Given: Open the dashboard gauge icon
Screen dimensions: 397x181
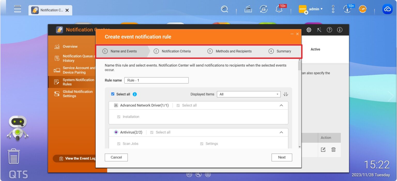Looking at the screenshot, I should click(x=363, y=9).
